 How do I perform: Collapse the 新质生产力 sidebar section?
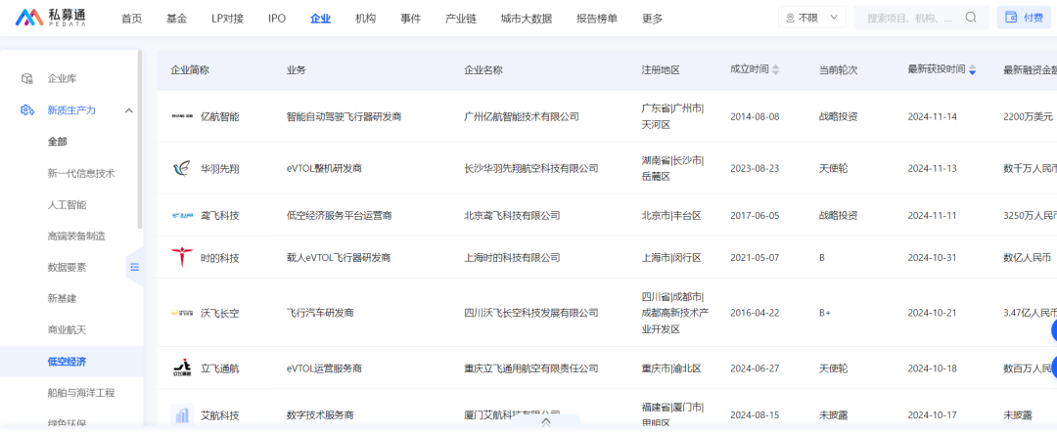(129, 110)
